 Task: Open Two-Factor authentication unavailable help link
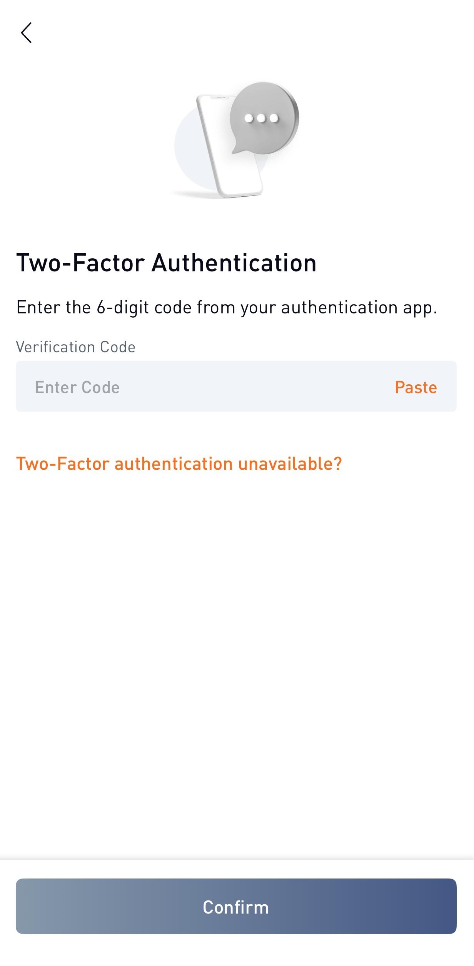pyautogui.click(x=179, y=463)
